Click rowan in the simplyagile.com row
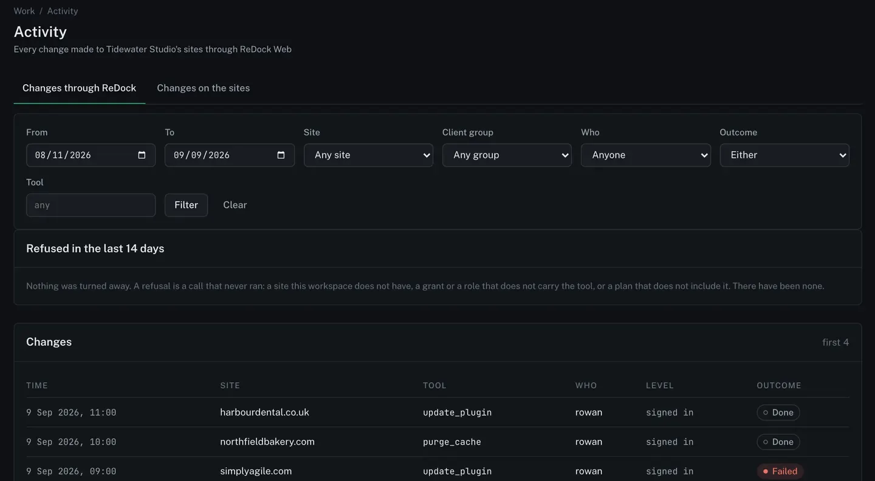Image resolution: width=875 pixels, height=481 pixels. pos(589,471)
